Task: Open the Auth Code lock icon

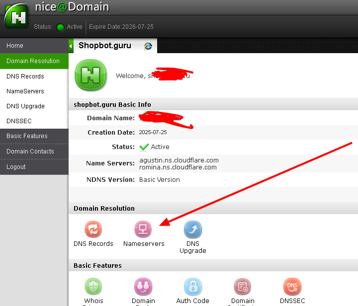Action: [x=192, y=287]
